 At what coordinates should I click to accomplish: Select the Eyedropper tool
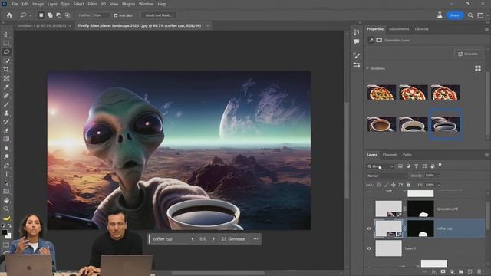click(6, 87)
